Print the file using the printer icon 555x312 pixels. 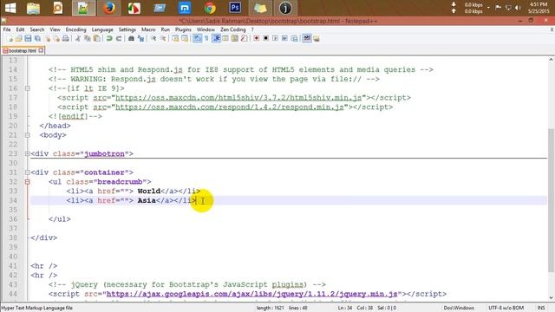pyautogui.click(x=66, y=38)
